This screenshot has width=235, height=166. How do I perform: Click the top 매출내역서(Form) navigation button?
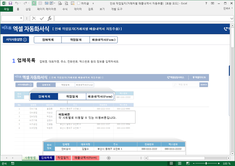tap(104, 40)
